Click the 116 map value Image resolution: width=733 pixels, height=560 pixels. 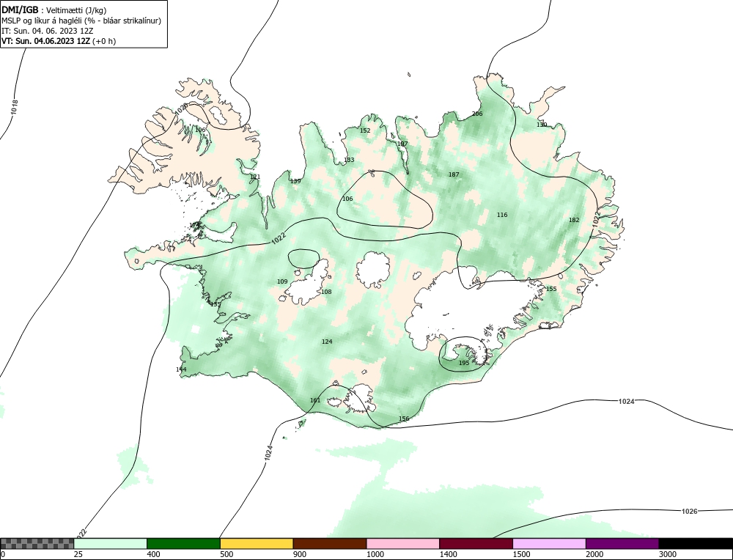tap(502, 215)
